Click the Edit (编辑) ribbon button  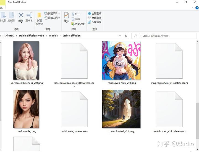coord(76,19)
